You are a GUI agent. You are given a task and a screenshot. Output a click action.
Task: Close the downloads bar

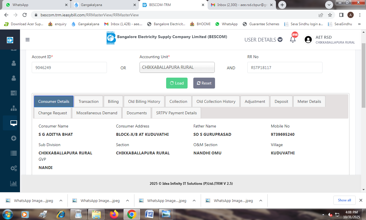361,200
